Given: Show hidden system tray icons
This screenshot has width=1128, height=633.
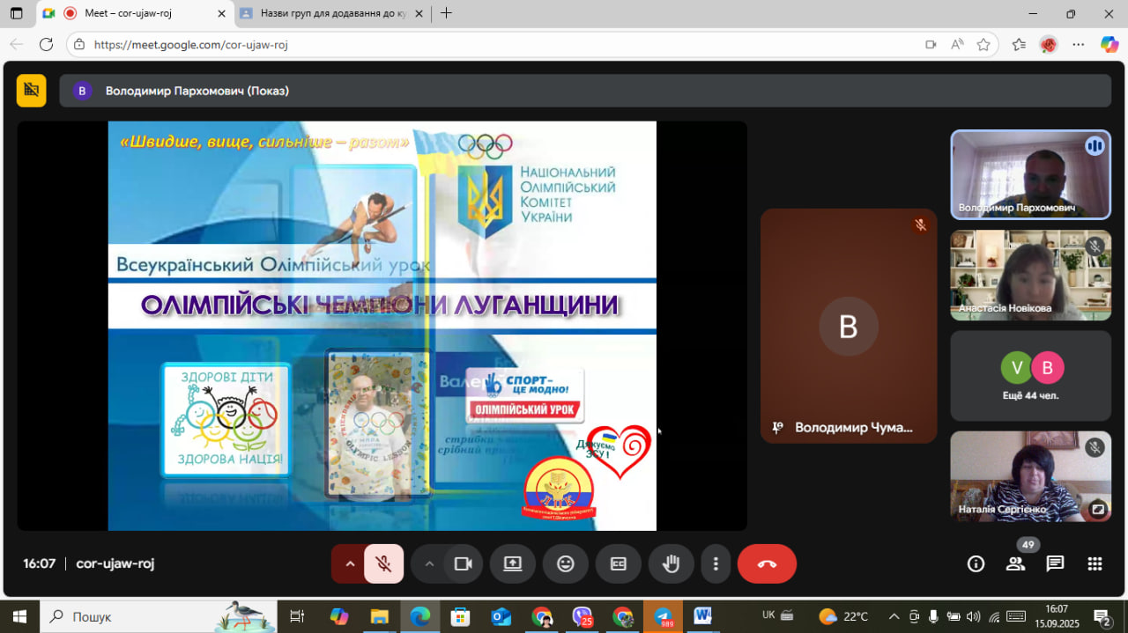Looking at the screenshot, I should (x=894, y=616).
